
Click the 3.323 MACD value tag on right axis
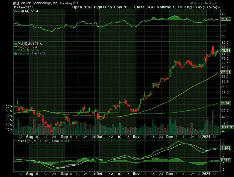(x=225, y=148)
